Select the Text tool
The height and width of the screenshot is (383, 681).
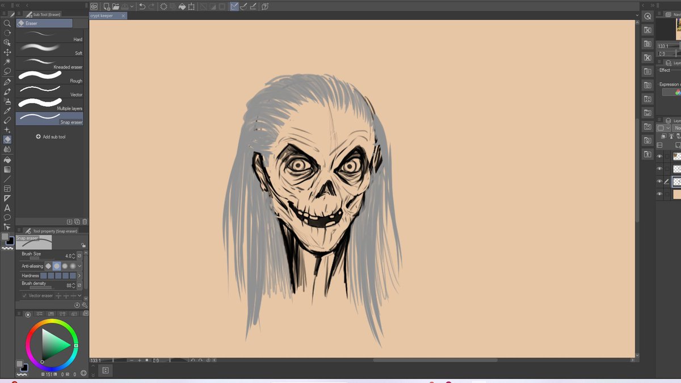(7, 208)
